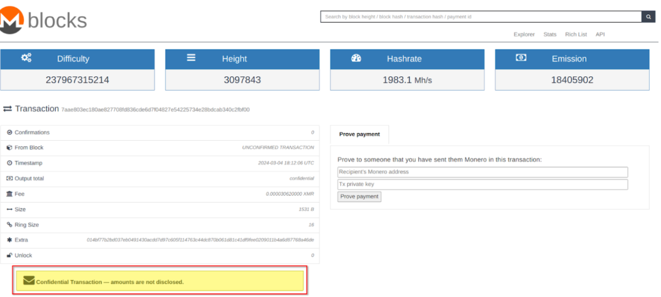Click the Hashrate gauge icon
The width and height of the screenshot is (661, 297).
click(x=357, y=58)
